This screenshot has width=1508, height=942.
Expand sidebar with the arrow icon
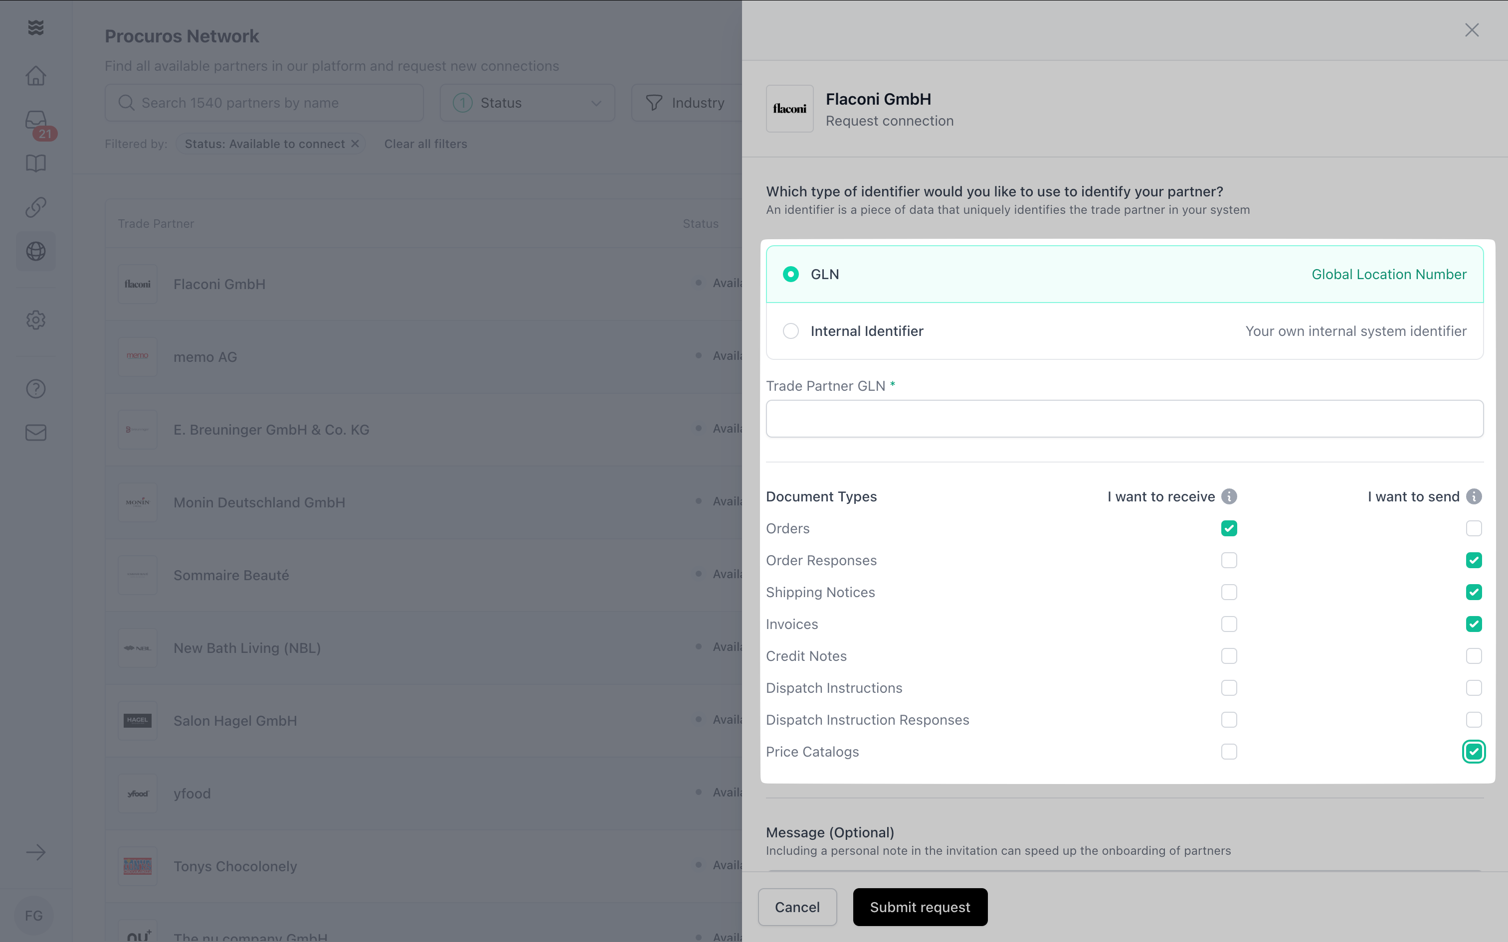[x=35, y=852]
